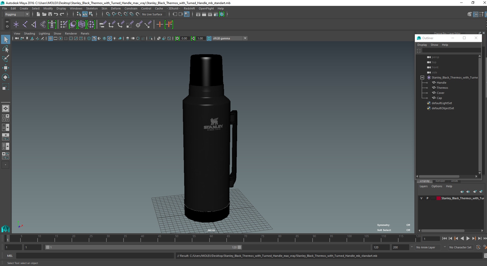Open the Skeleton menu

[92, 8]
